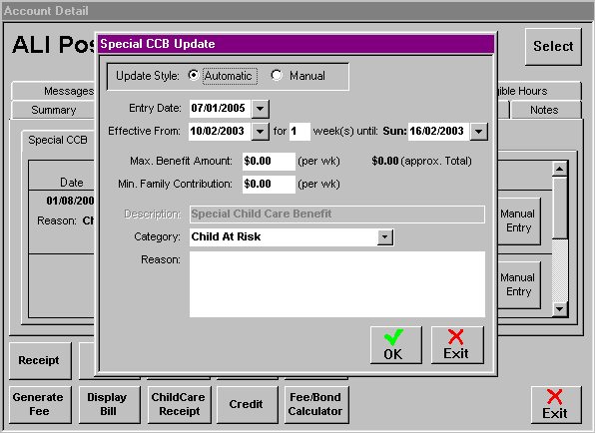Click the scrollbar up arrow
This screenshot has height=433, width=595.
click(x=560, y=169)
